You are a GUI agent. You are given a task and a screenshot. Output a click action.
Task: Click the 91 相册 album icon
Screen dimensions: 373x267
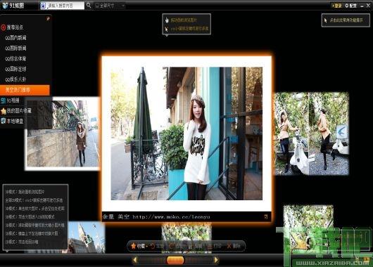click(3, 100)
